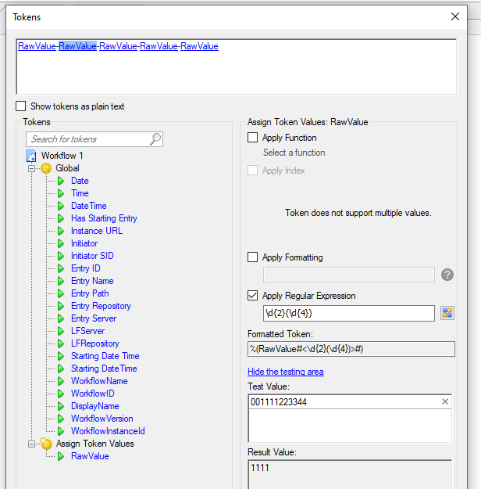Click the Select a function label

[x=294, y=153]
